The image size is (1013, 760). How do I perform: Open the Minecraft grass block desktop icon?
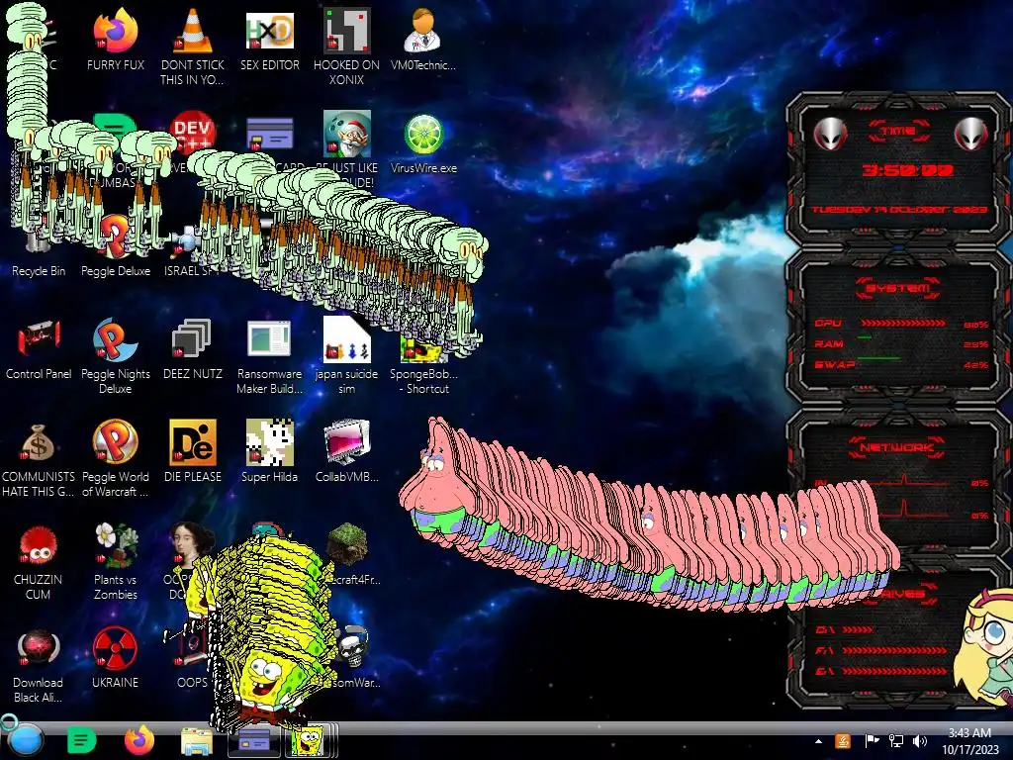[x=349, y=543]
